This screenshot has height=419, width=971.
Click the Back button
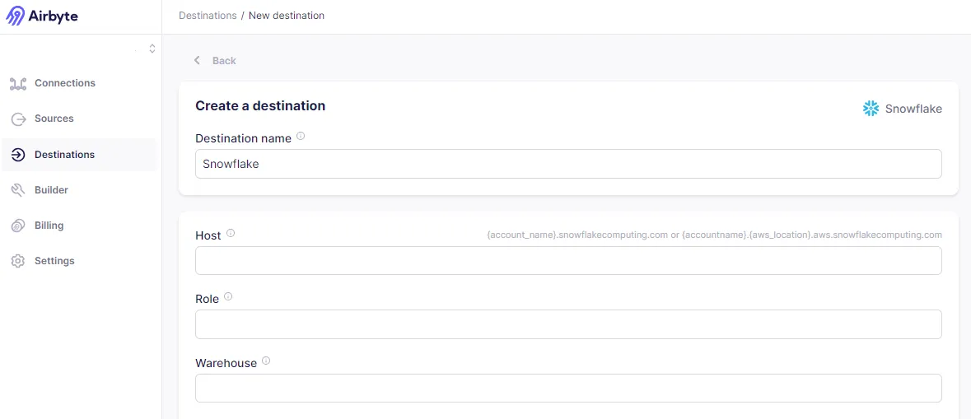tap(215, 61)
